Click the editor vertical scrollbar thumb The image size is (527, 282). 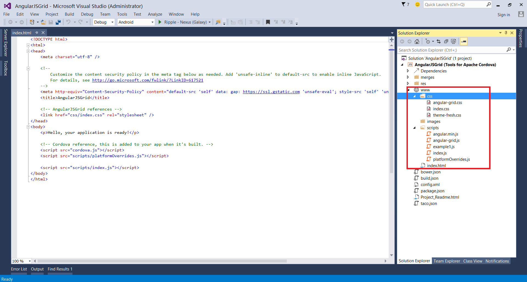pyautogui.click(x=392, y=111)
